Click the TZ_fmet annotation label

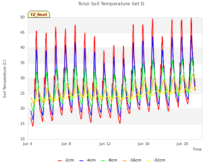(39, 15)
